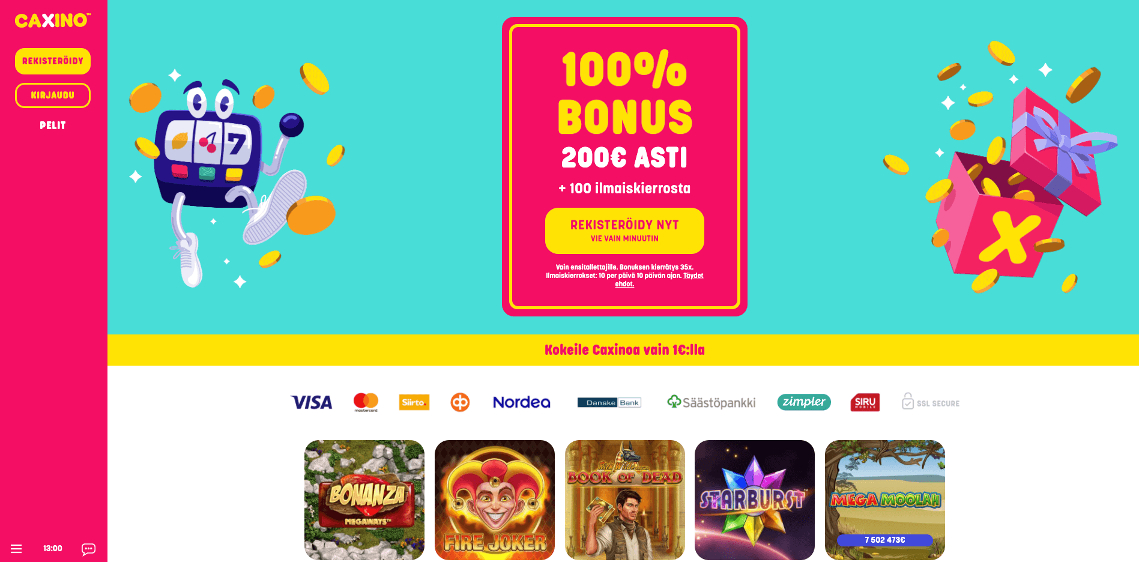Click the Kirjaudu login button

pyautogui.click(x=53, y=95)
